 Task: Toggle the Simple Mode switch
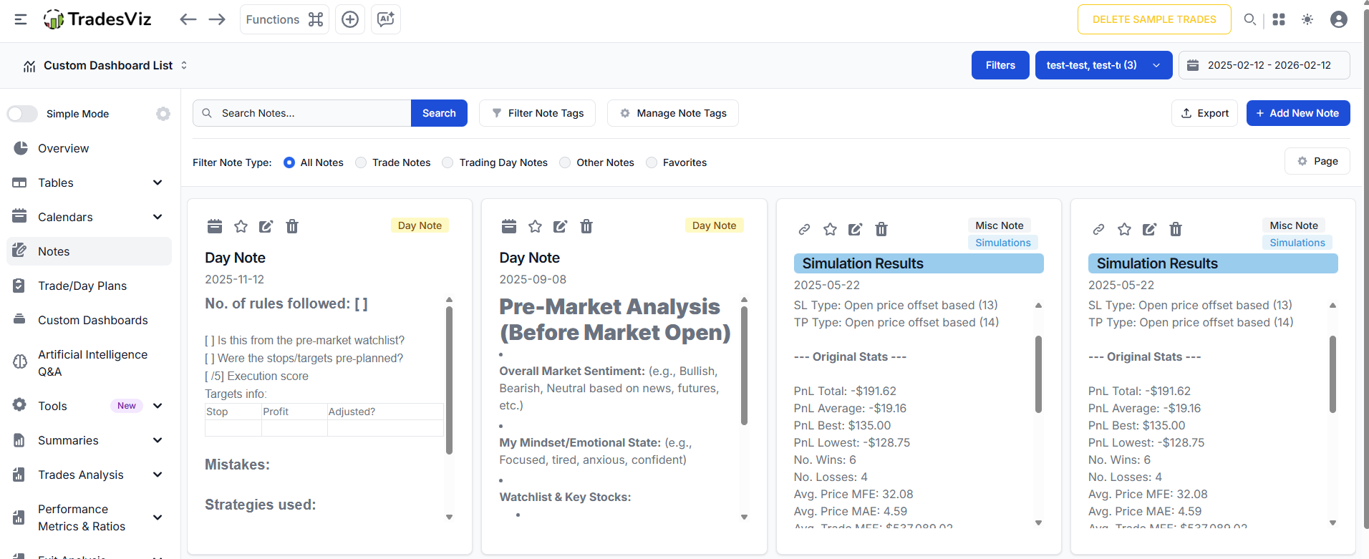click(22, 114)
